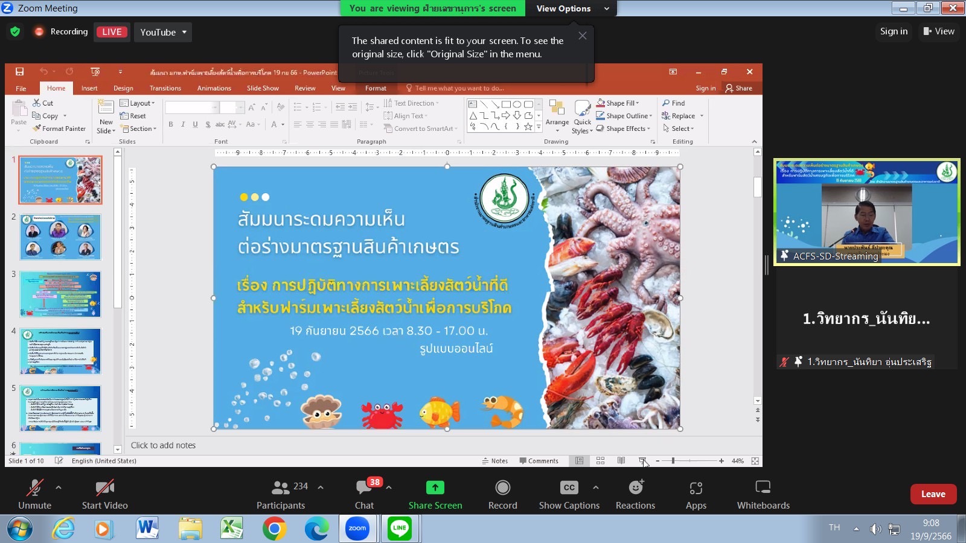Leave the Zoom meeting
966x543 pixels.
click(933, 494)
